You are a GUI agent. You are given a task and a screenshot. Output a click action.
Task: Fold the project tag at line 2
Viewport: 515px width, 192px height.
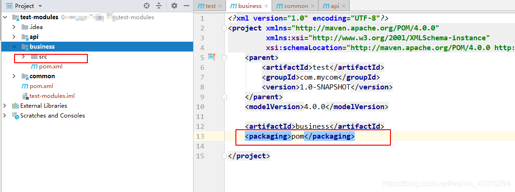pos(224,28)
